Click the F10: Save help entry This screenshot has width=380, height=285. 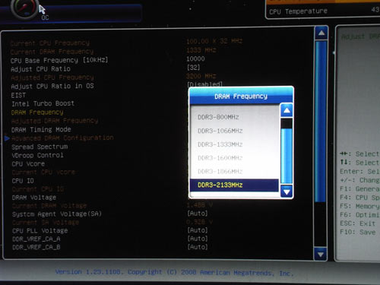coord(358,233)
